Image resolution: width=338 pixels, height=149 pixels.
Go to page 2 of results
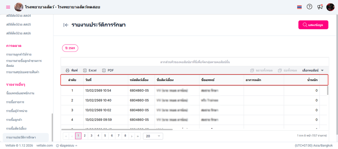click(x=85, y=136)
